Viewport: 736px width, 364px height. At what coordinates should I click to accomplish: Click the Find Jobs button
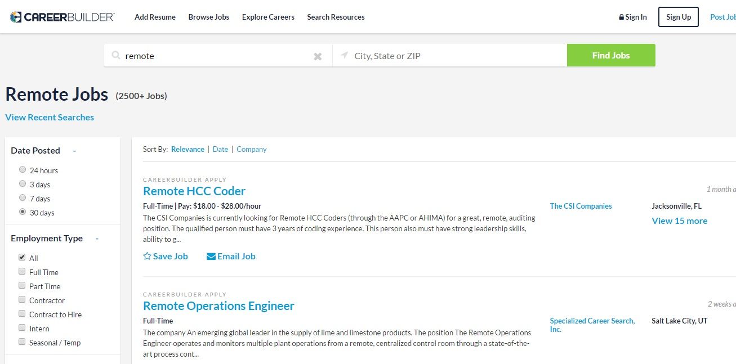(x=611, y=55)
